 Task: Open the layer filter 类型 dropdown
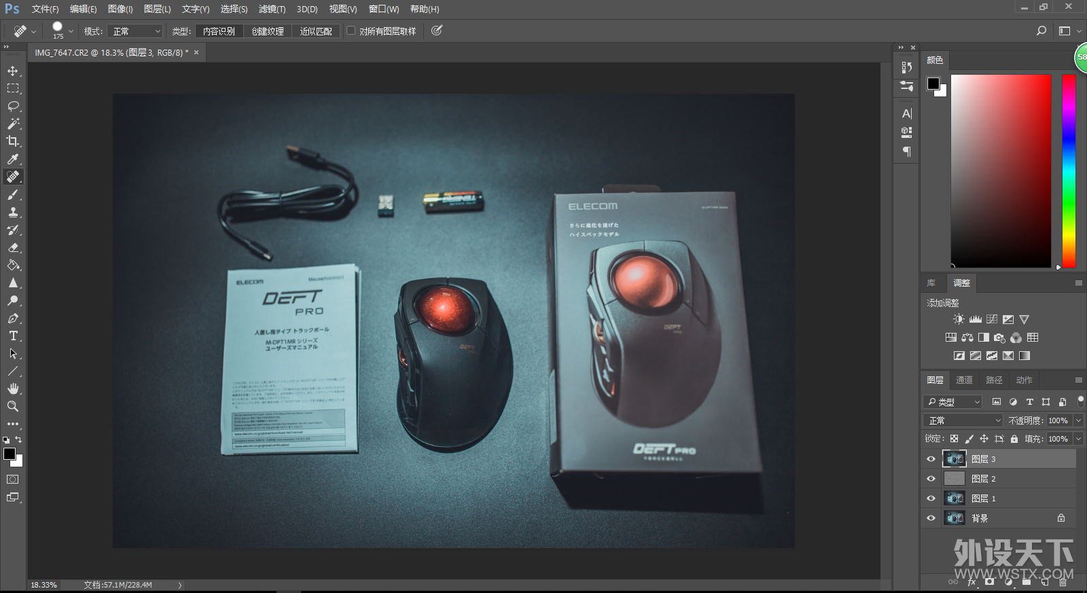tap(953, 401)
